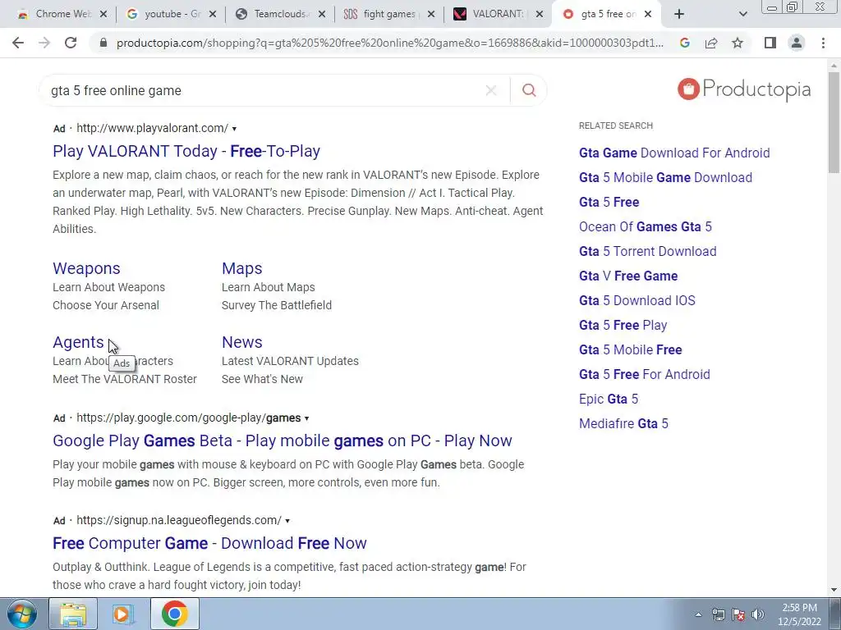Viewport: 841px width, 630px height.
Task: Open the Action Center flag icon
Action: click(738, 615)
